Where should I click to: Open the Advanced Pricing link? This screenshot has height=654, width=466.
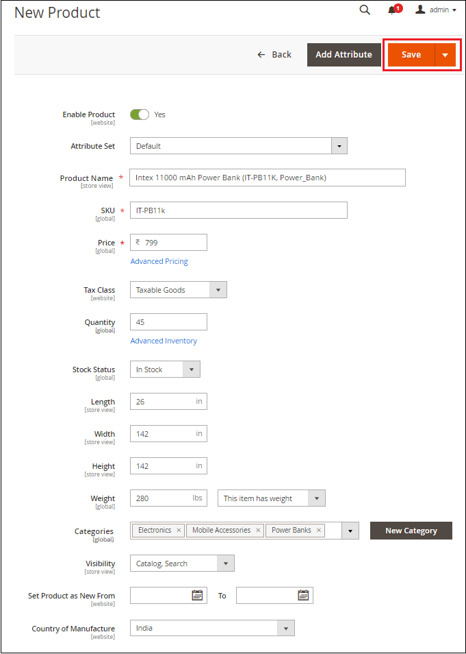pyautogui.click(x=159, y=261)
